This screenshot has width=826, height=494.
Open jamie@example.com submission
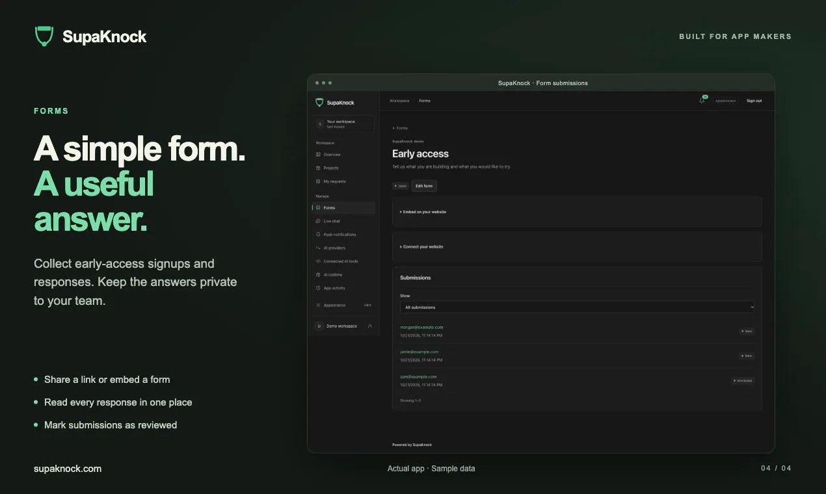coord(420,352)
